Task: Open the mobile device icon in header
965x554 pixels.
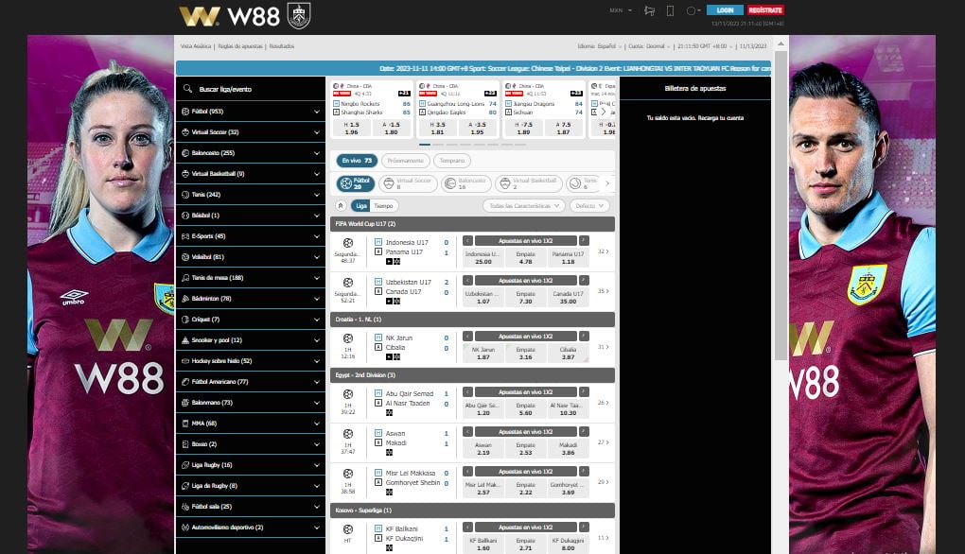Action: point(670,10)
